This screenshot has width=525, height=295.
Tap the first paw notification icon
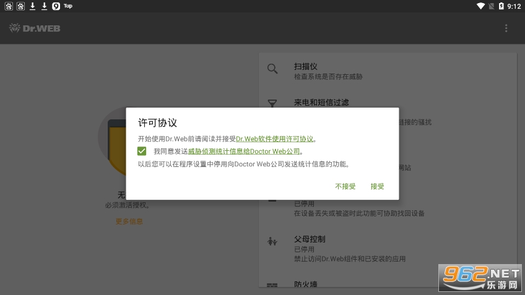pos(9,6)
